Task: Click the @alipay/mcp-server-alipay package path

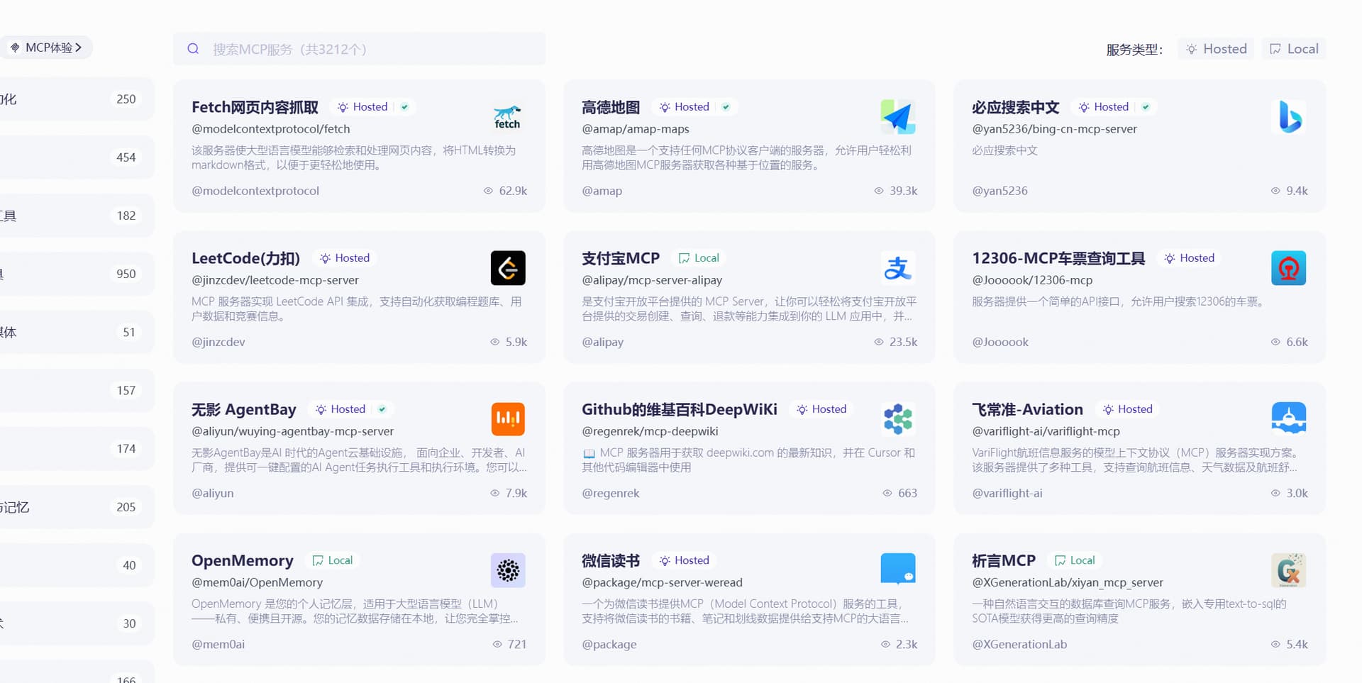Action: click(x=652, y=280)
